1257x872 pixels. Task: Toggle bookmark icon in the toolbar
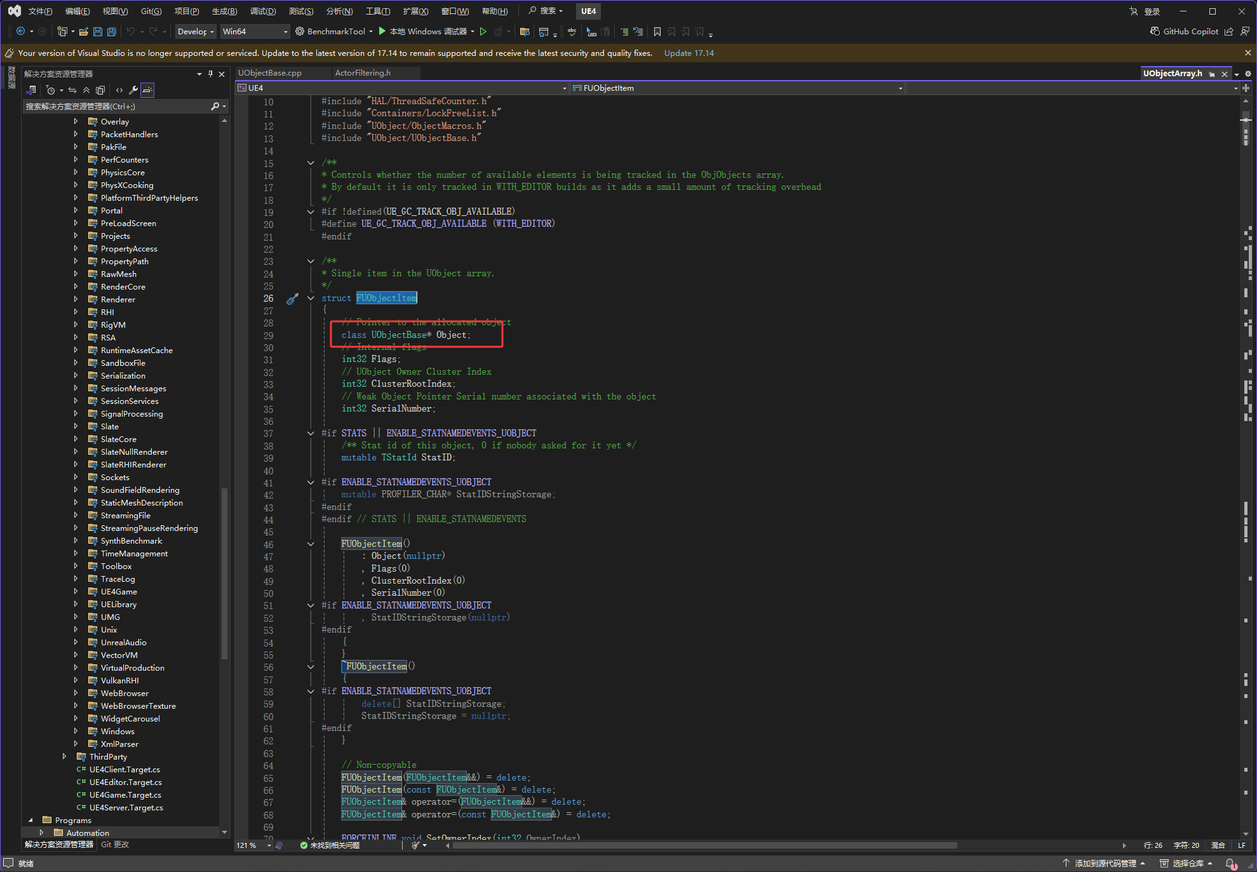click(657, 32)
